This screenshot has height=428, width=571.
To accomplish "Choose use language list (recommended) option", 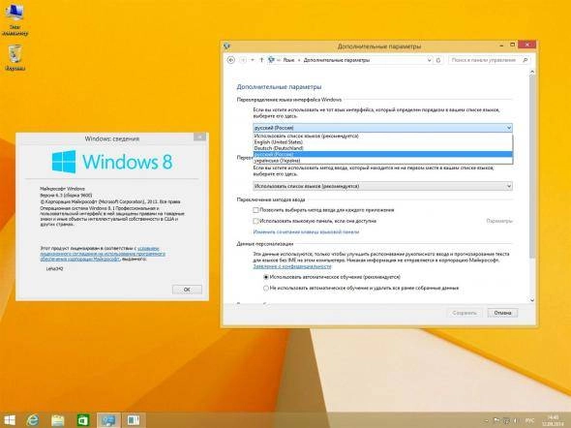I will point(382,136).
